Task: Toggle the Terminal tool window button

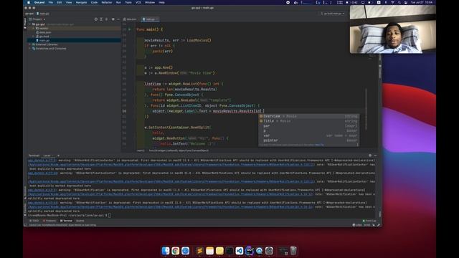Action: pos(66,221)
